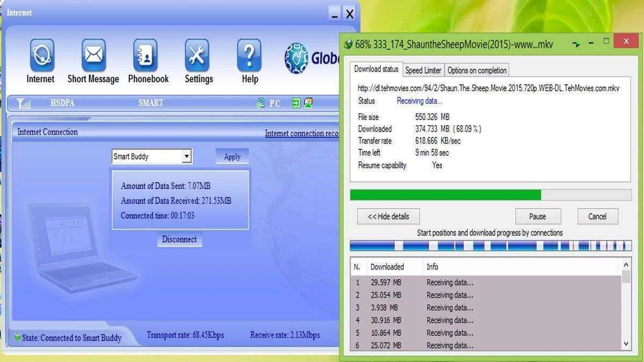
Task: Click the green arrow icon after PC
Action: click(296, 103)
